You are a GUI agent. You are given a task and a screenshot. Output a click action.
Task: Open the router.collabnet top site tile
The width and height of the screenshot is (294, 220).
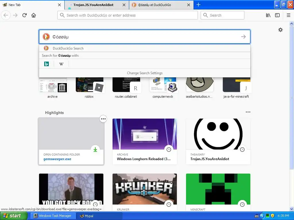(x=126, y=88)
